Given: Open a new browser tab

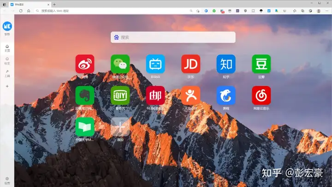Looking at the screenshot, I should [x=54, y=4].
